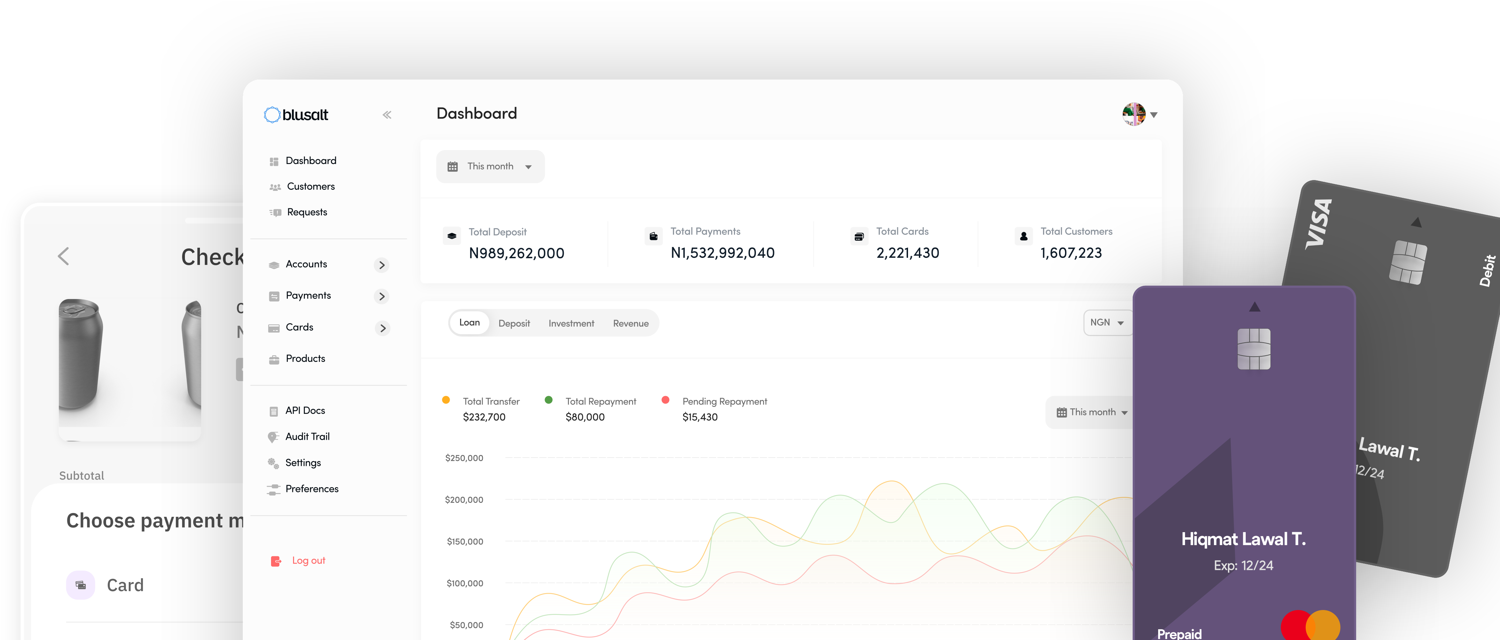Viewport: 1500px width, 640px height.
Task: Open the NGN currency dropdown
Action: 1107,323
